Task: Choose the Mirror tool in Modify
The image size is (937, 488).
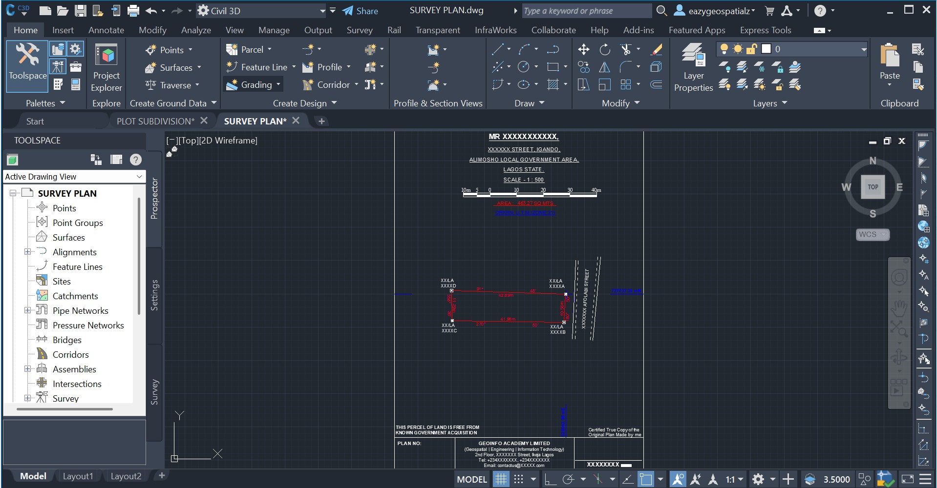Action: [x=605, y=67]
